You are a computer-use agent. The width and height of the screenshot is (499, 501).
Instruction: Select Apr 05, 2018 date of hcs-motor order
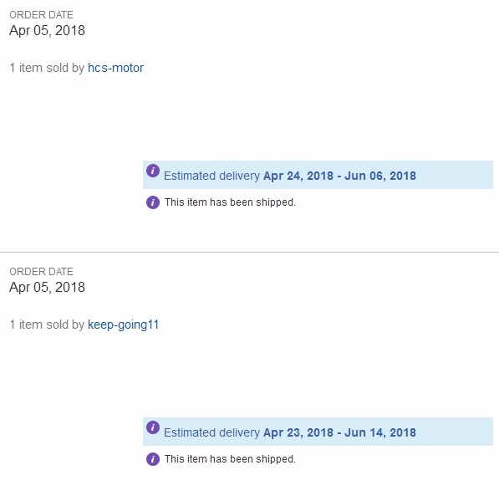pyautogui.click(x=47, y=31)
